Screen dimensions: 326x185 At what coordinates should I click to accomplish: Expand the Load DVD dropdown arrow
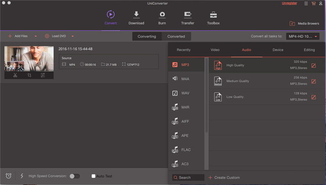pyautogui.click(x=72, y=36)
